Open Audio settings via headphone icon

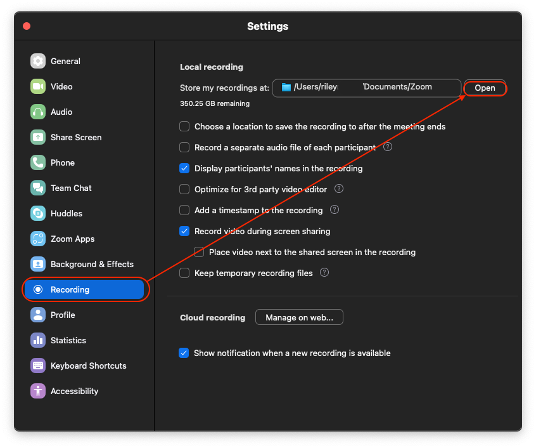pyautogui.click(x=38, y=112)
